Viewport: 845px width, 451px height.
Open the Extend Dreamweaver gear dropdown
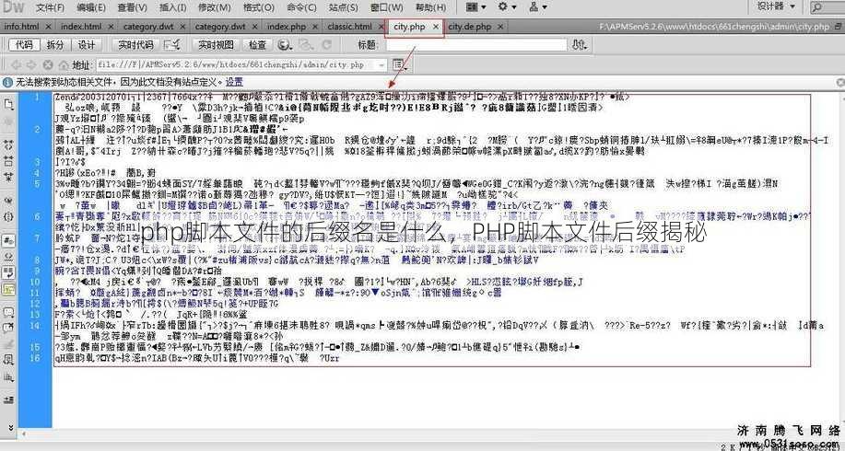point(507,7)
